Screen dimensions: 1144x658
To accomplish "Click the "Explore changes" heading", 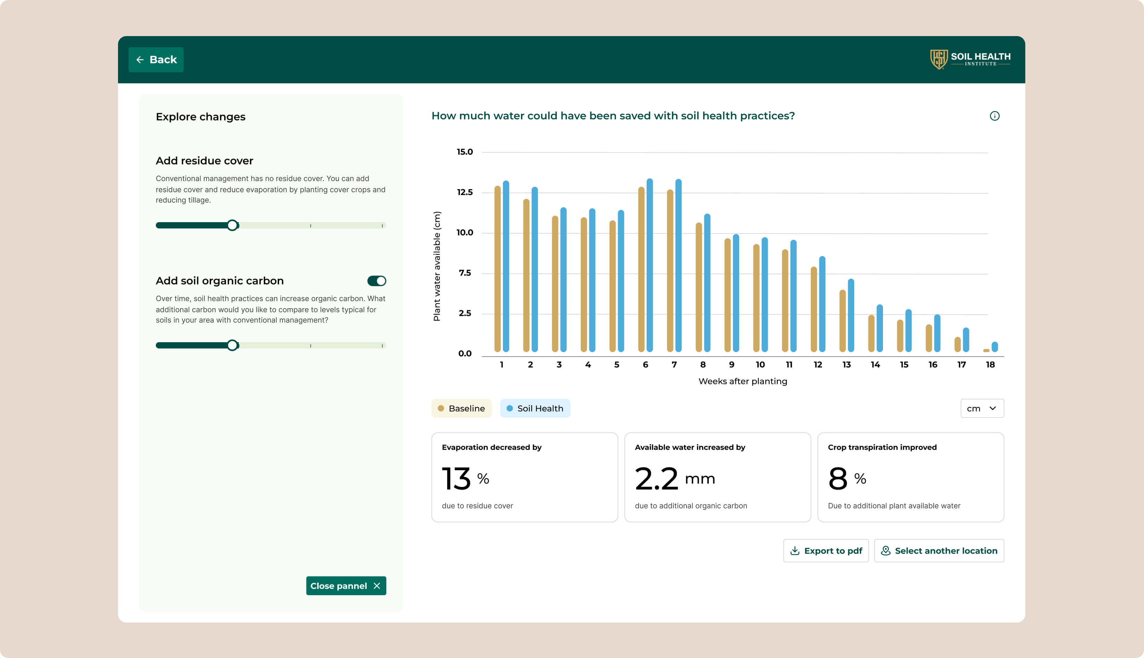I will point(201,117).
